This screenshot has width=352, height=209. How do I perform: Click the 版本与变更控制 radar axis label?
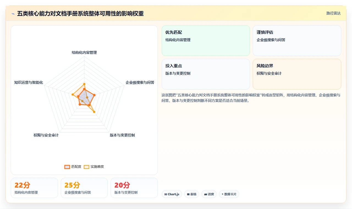click(x=122, y=135)
